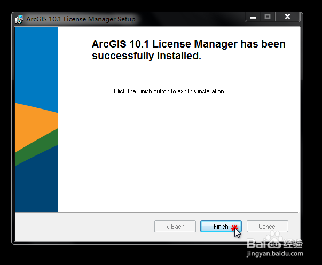
Task: Close the ArcGIS License Manager Setup window
Action: pos(287,17)
